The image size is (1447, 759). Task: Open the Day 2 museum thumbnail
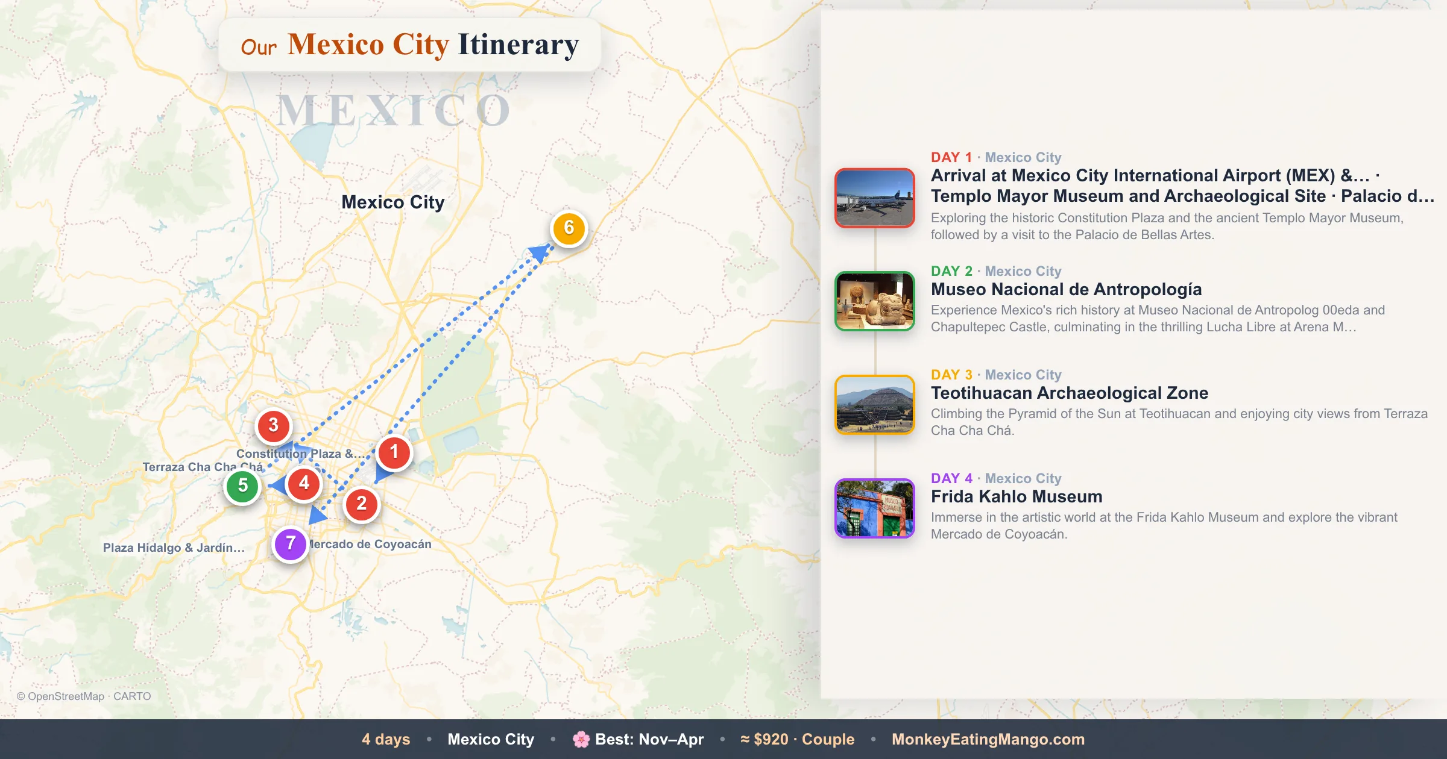(x=874, y=301)
